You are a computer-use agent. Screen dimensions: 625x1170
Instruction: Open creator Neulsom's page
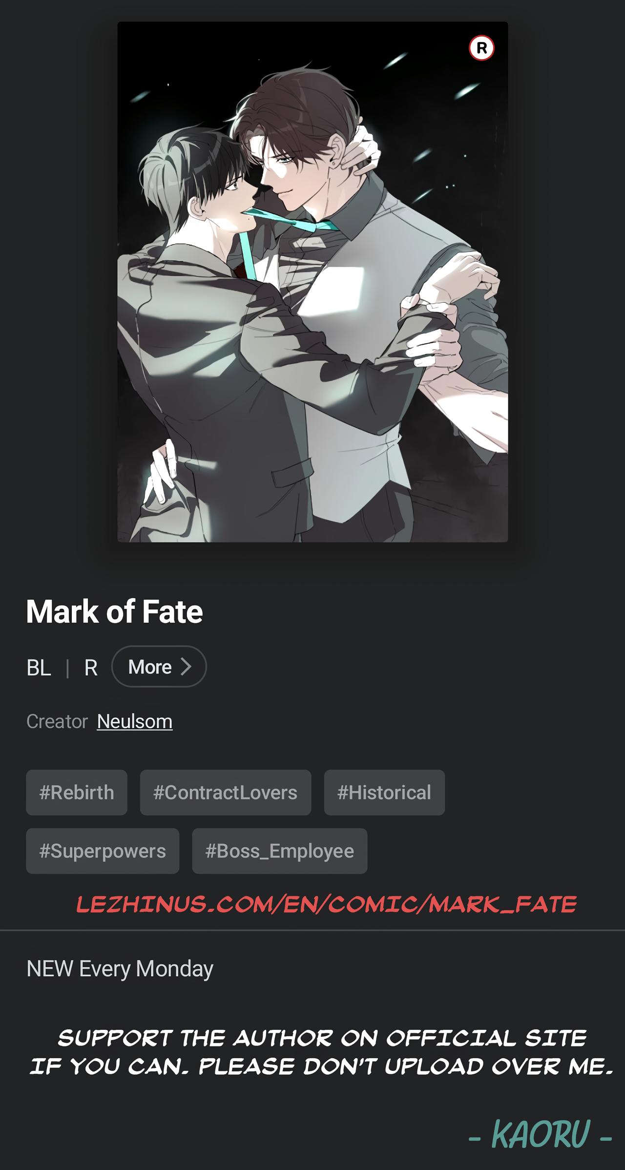click(135, 721)
